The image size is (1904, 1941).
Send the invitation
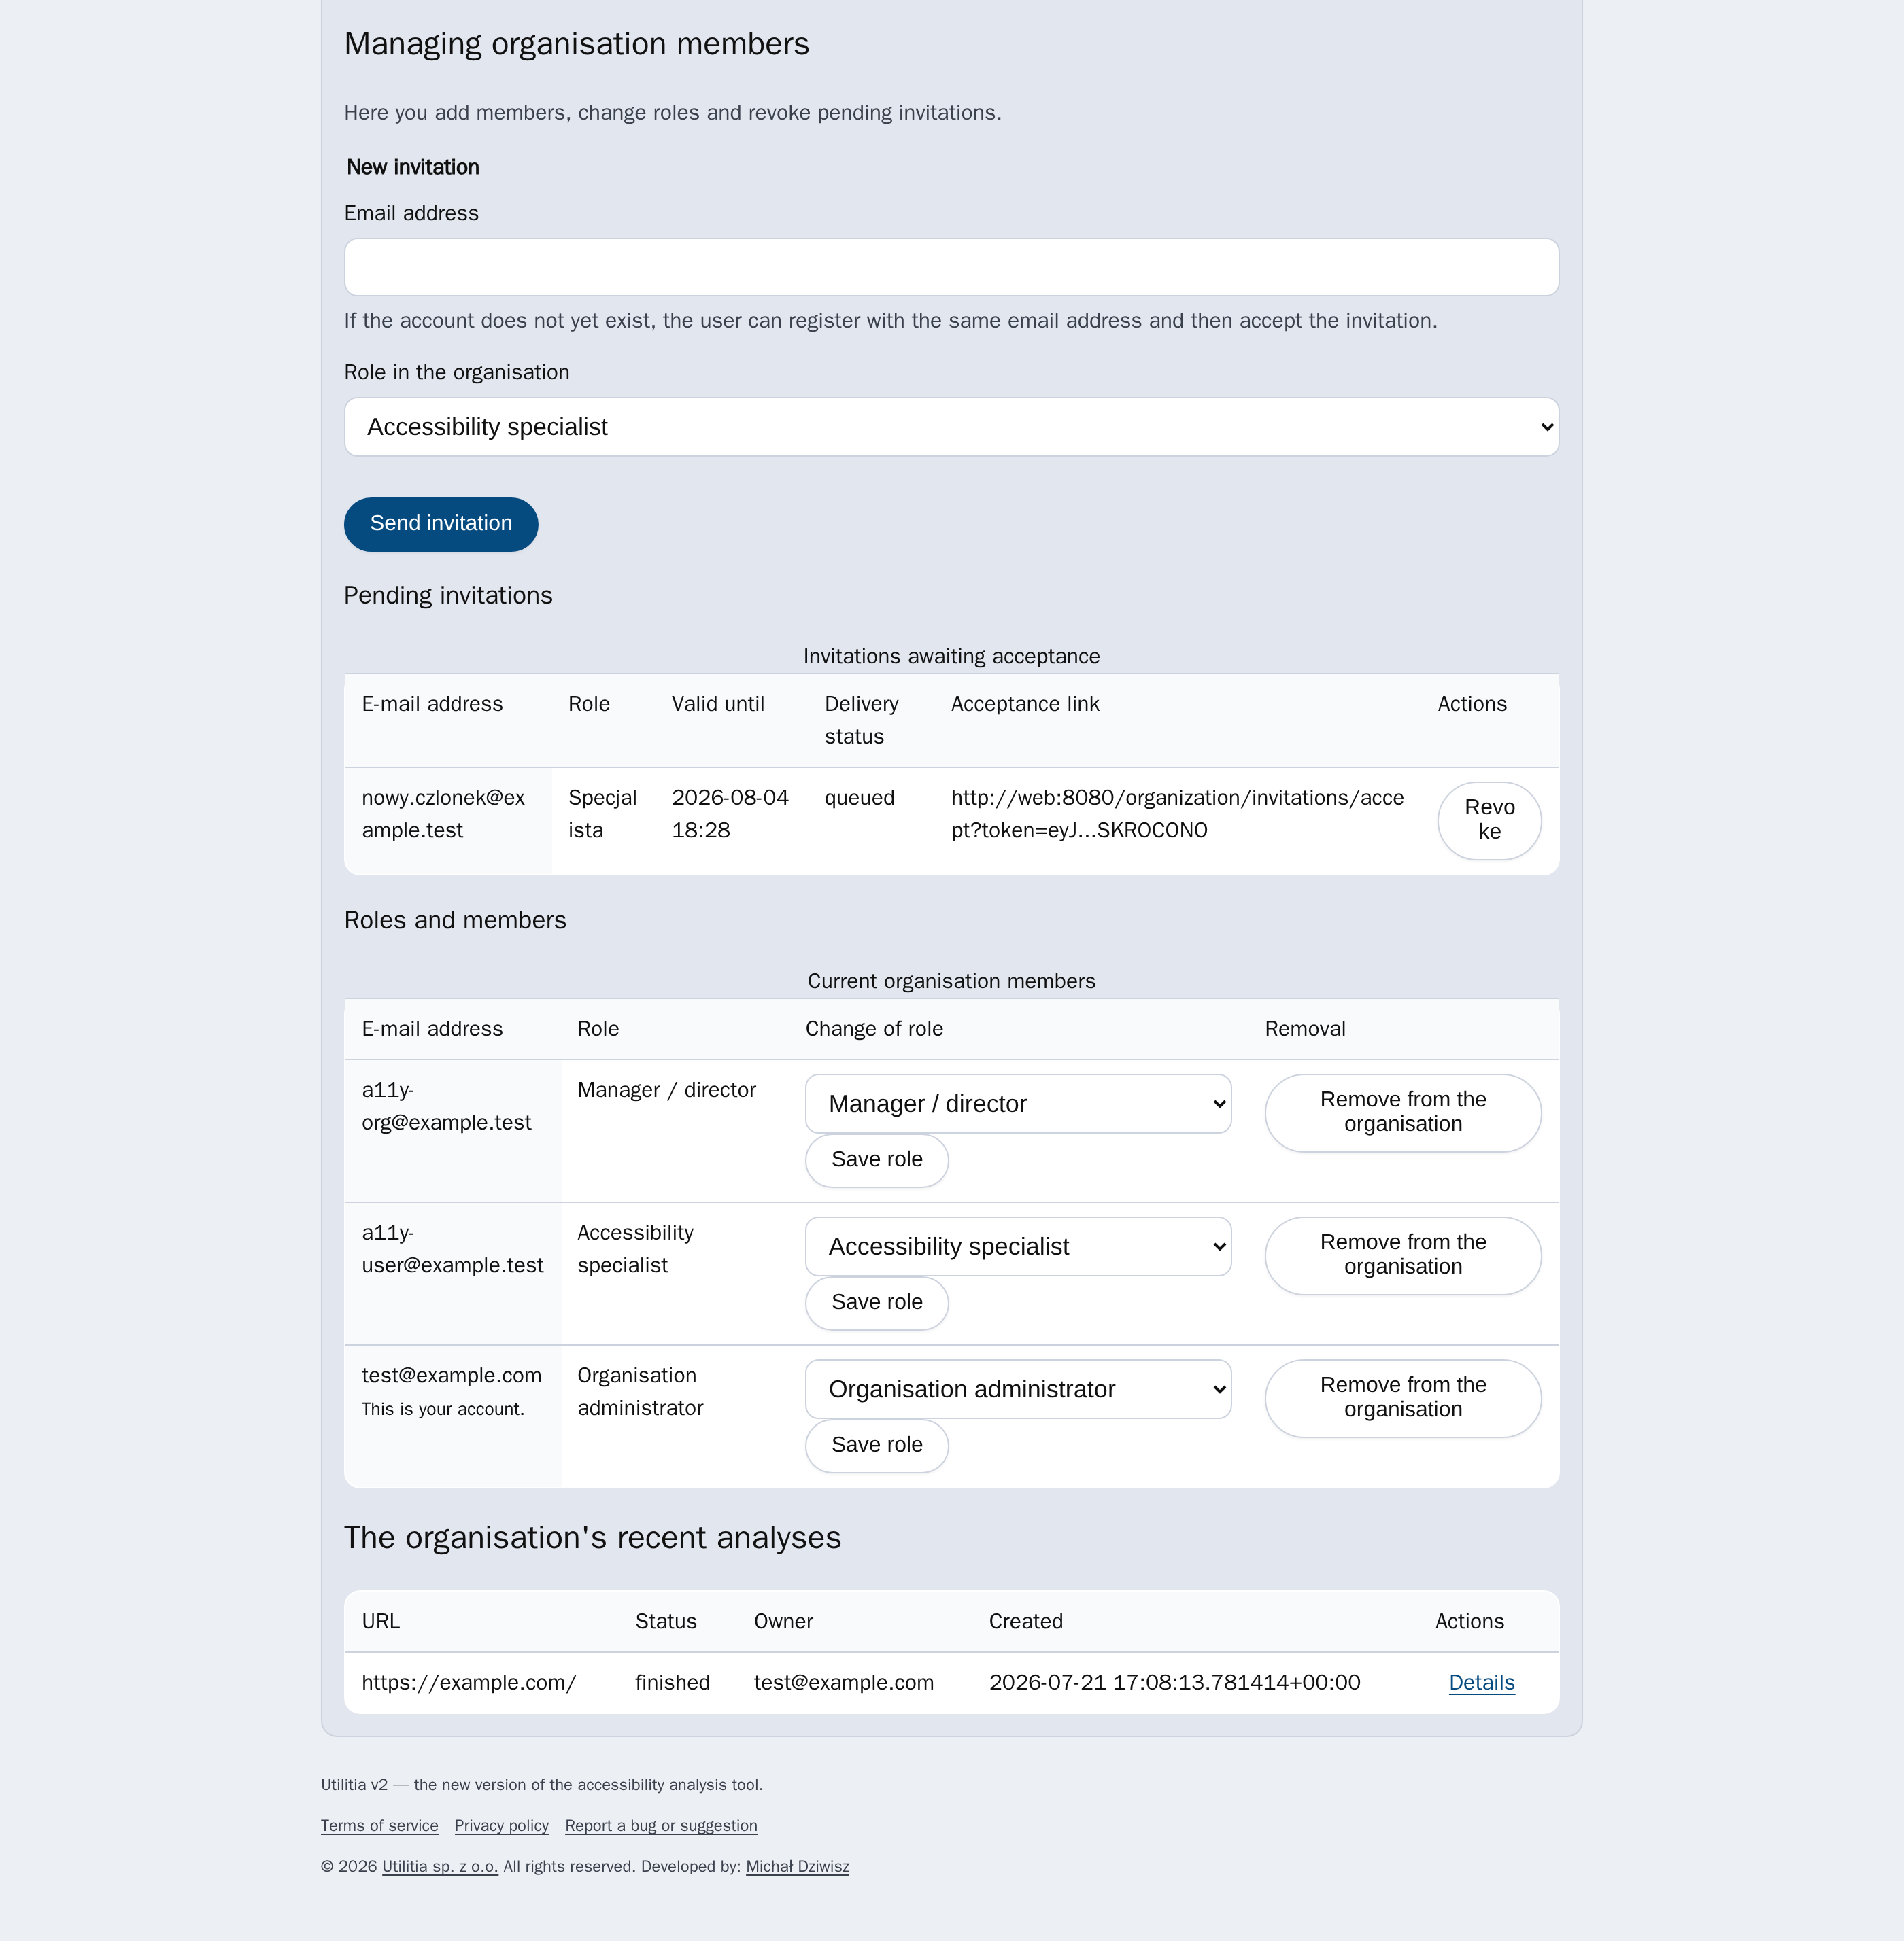[441, 524]
